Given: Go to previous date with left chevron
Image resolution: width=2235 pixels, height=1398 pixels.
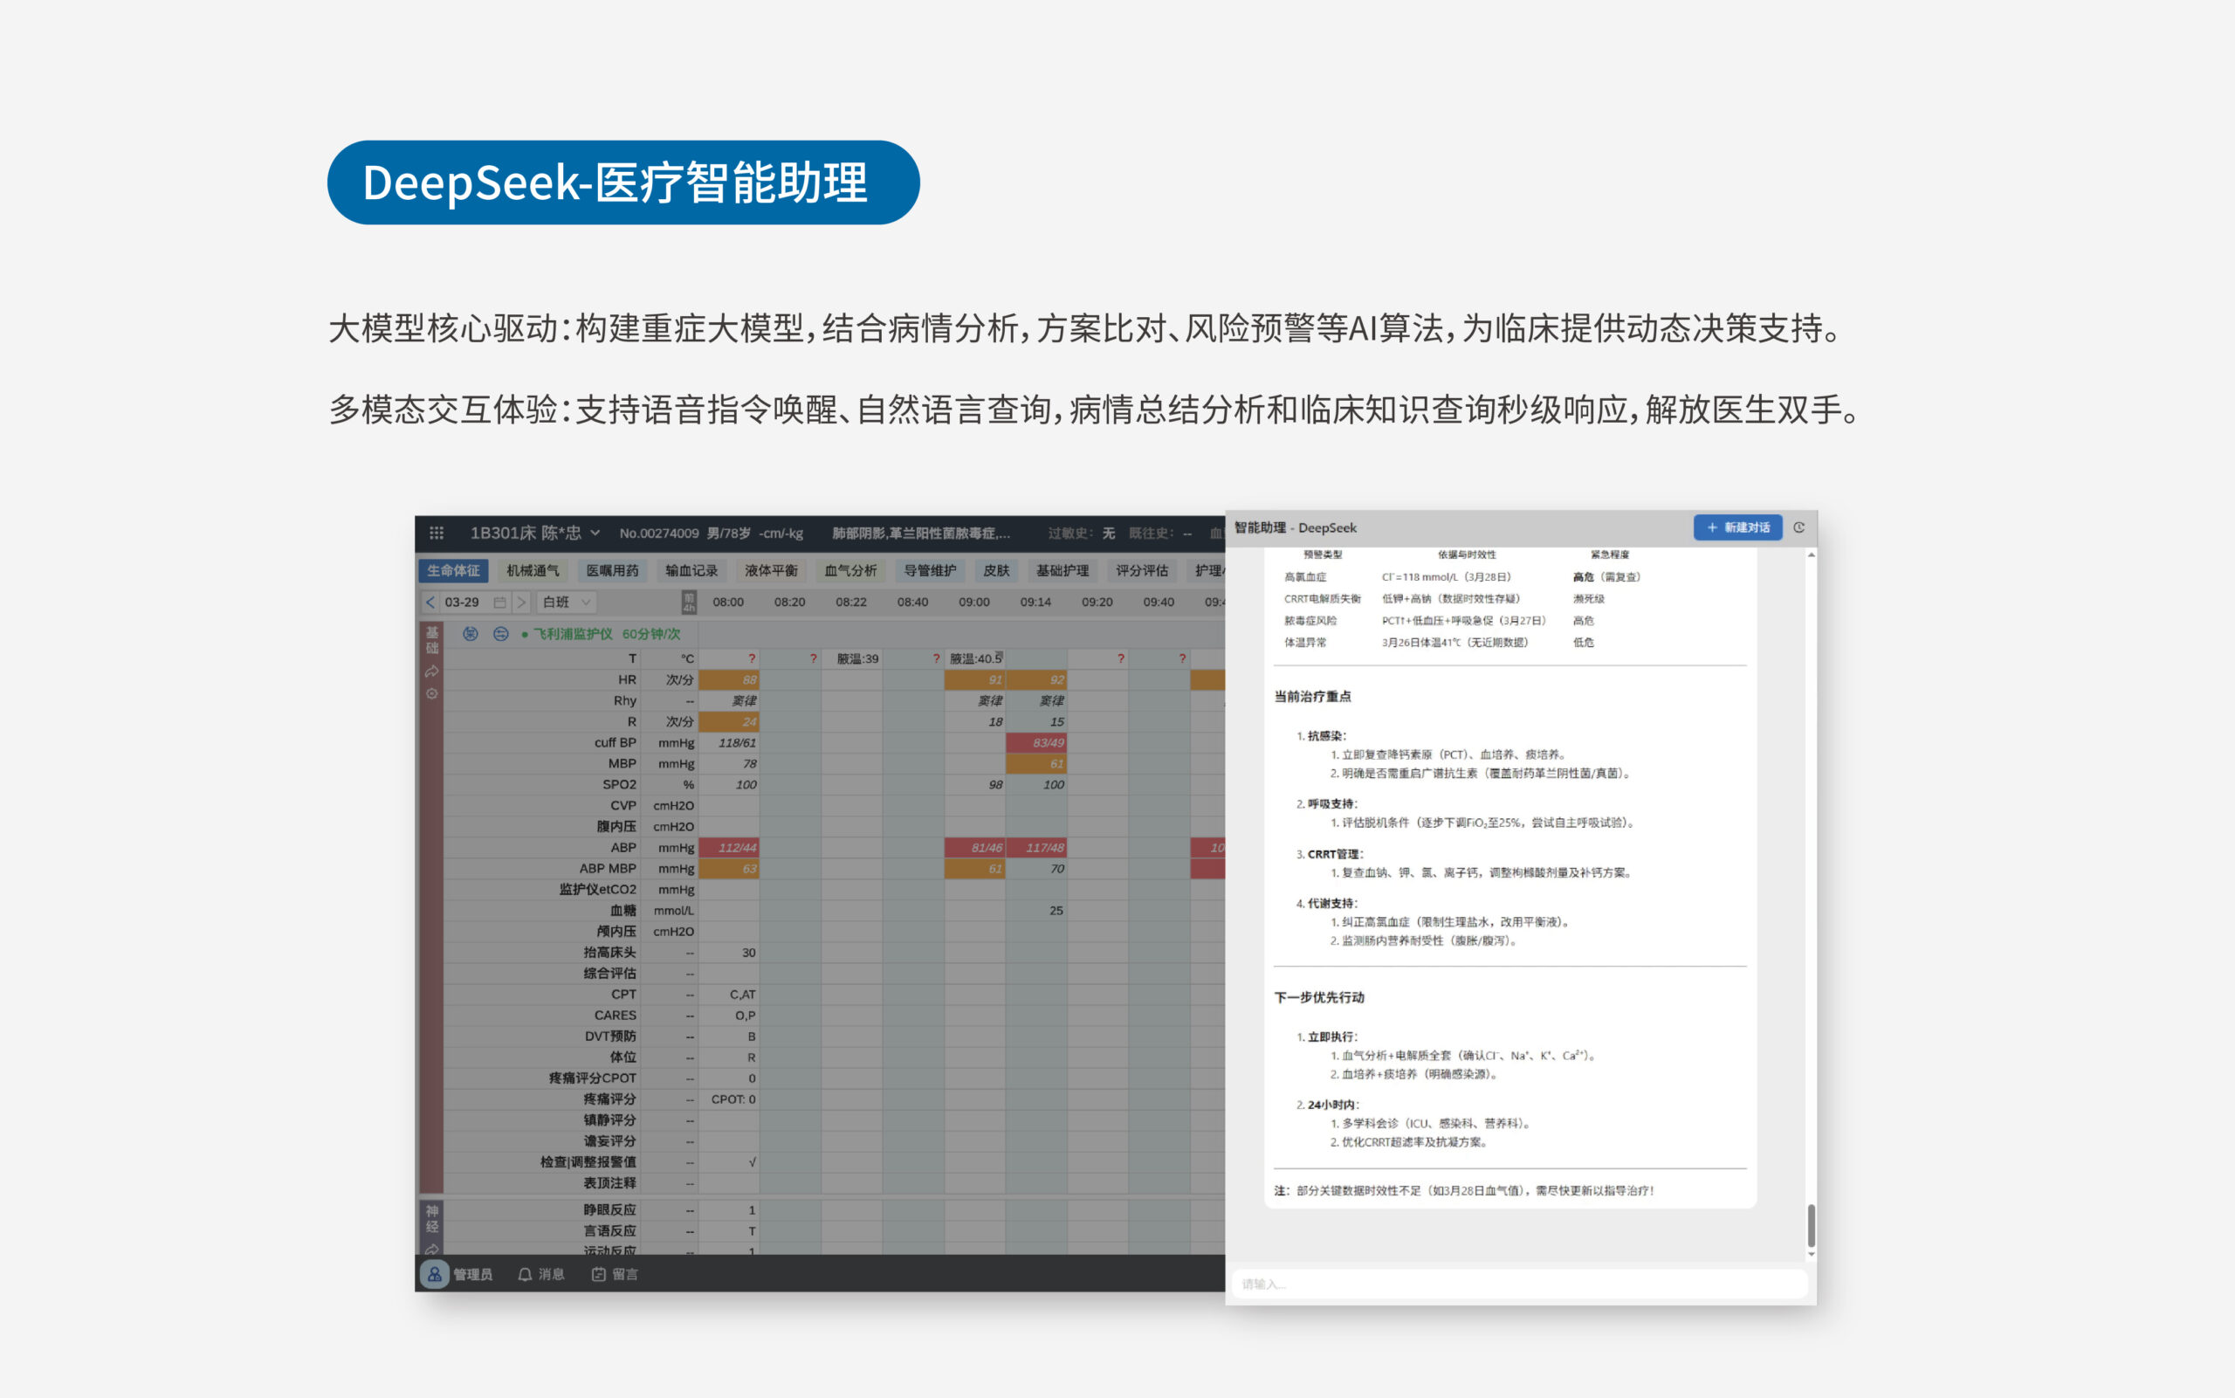Looking at the screenshot, I should tap(430, 602).
